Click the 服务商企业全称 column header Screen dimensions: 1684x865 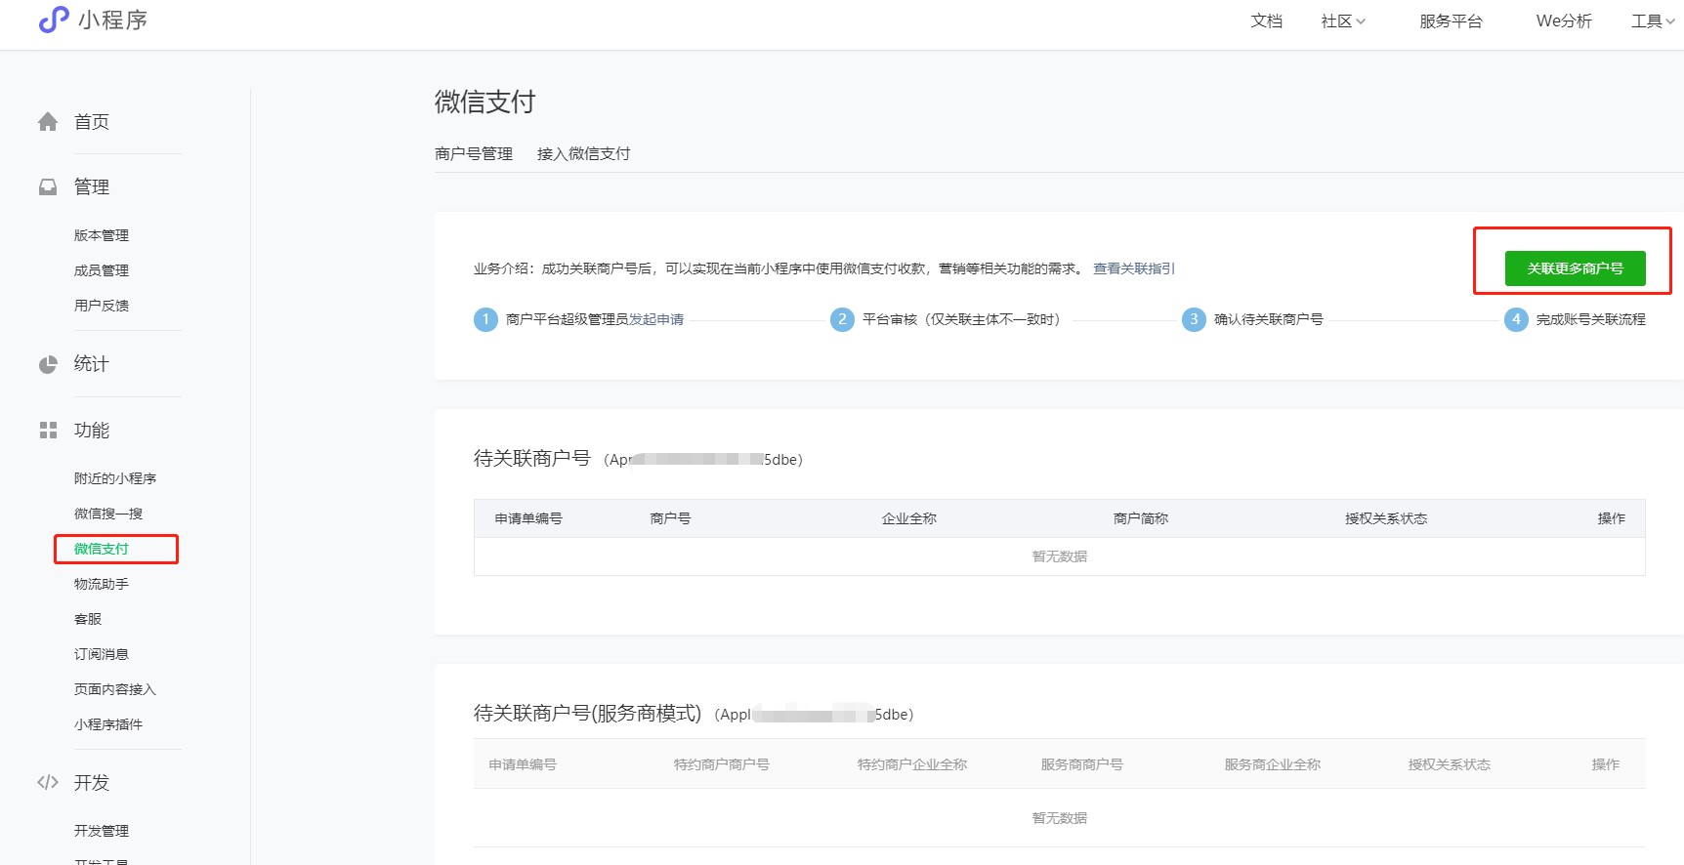(x=1273, y=764)
